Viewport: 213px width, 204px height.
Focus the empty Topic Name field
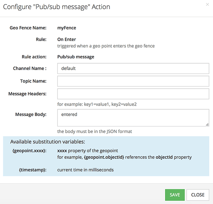coord(133,81)
